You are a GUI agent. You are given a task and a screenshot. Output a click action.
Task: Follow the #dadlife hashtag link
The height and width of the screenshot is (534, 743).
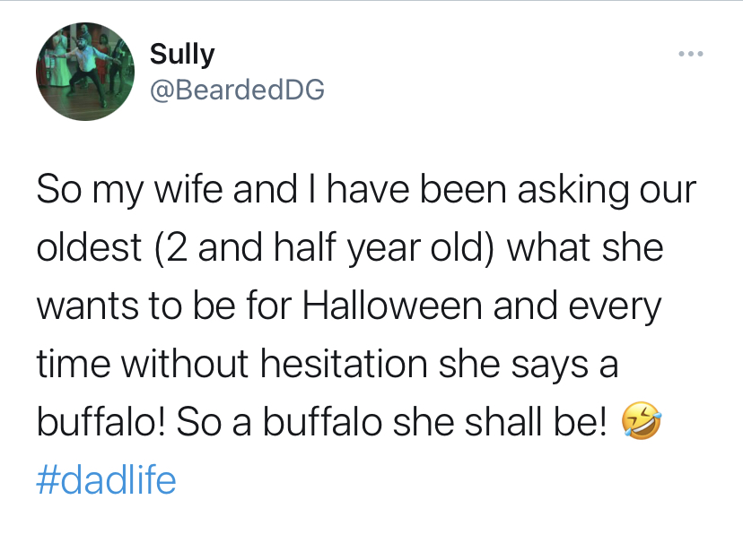click(x=106, y=479)
